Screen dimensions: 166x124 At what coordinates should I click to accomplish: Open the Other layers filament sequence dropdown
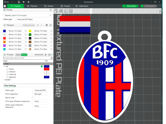coord(39,106)
